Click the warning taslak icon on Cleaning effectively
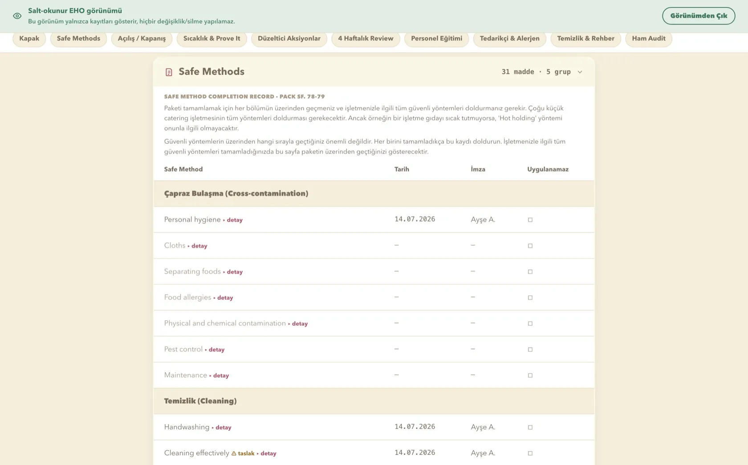The width and height of the screenshot is (748, 465). 234,453
